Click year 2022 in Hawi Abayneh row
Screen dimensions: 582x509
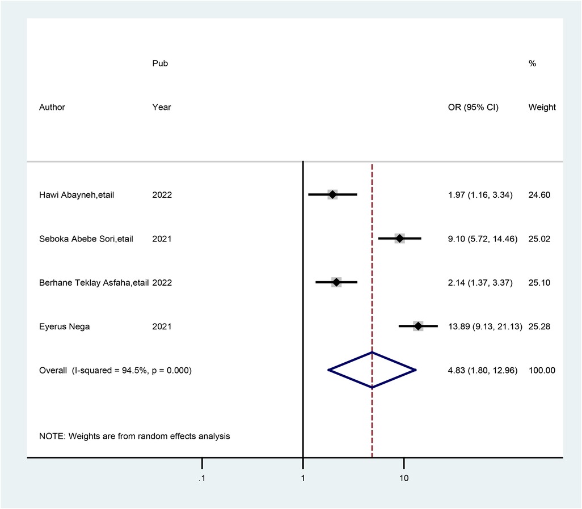(x=162, y=195)
